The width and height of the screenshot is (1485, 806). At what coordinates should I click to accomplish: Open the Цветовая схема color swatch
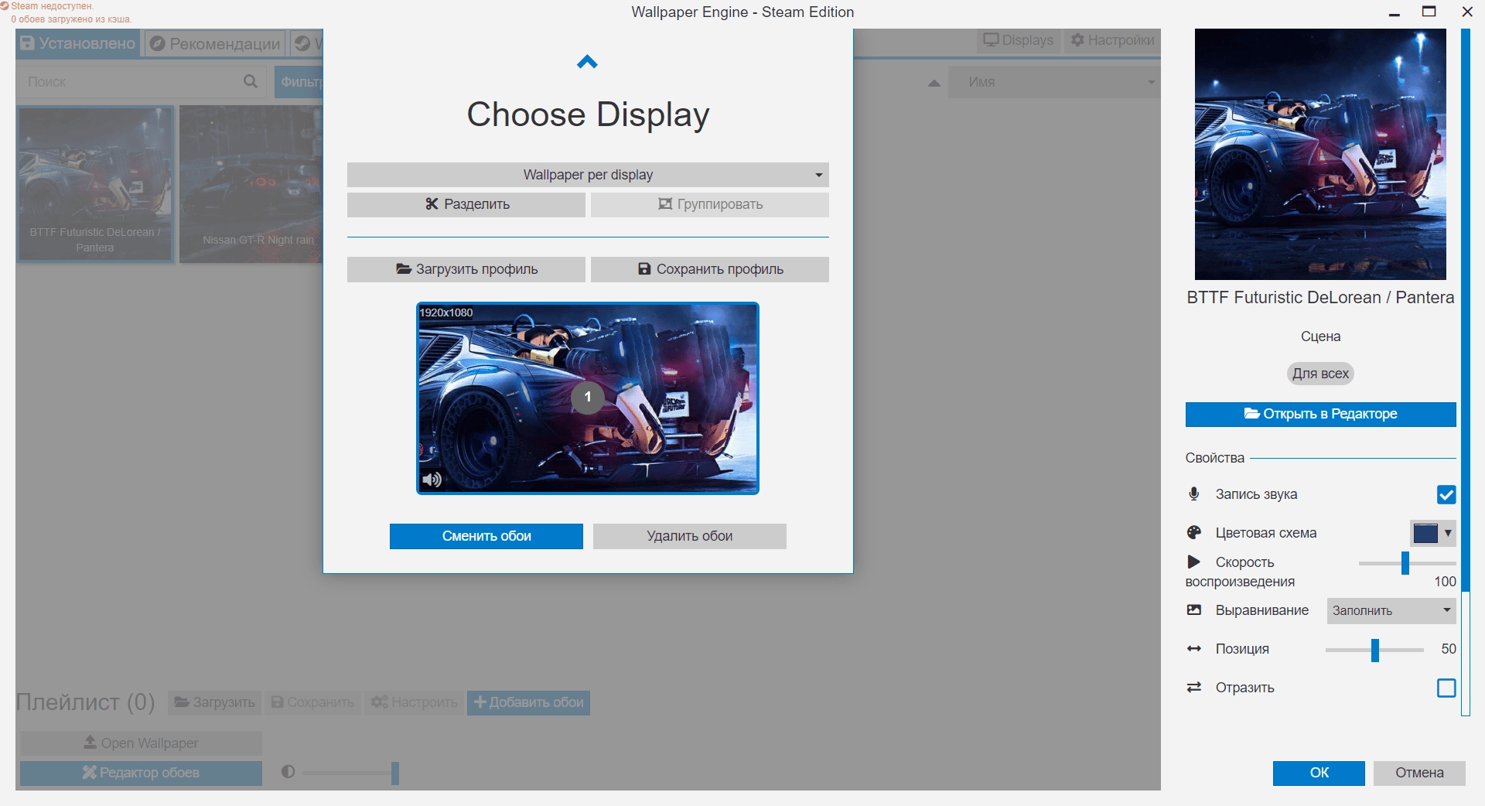(1433, 533)
